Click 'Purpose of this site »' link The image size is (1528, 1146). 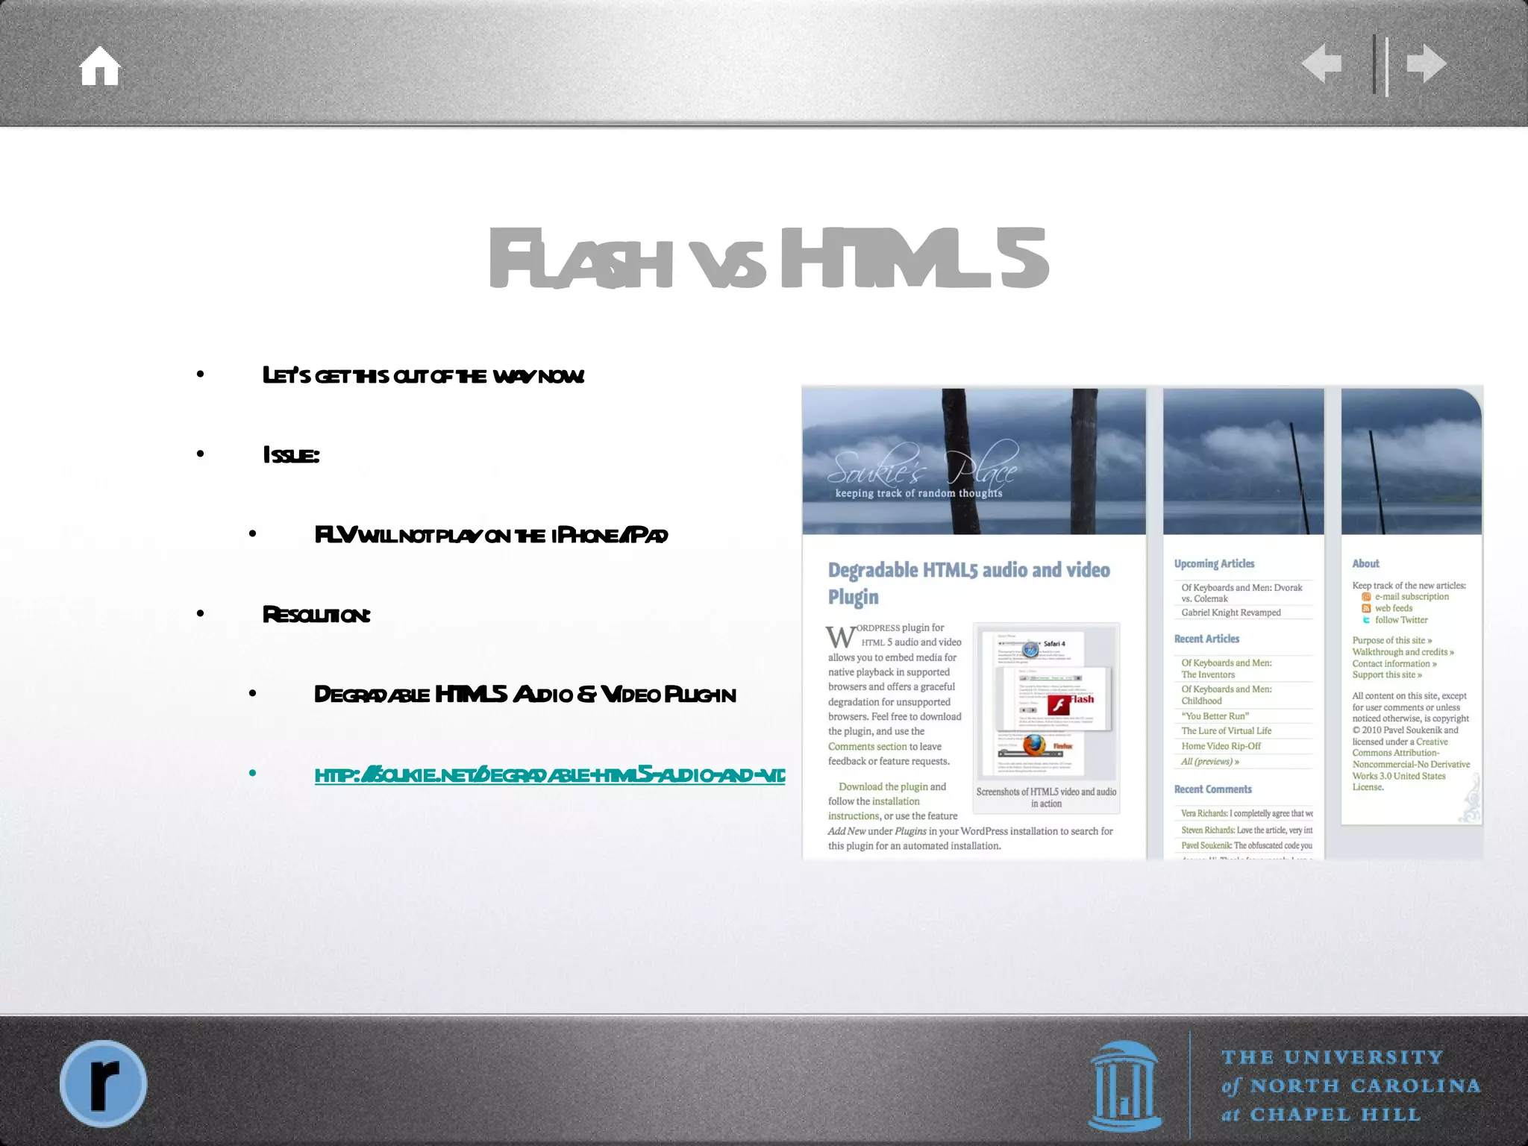(x=1392, y=640)
